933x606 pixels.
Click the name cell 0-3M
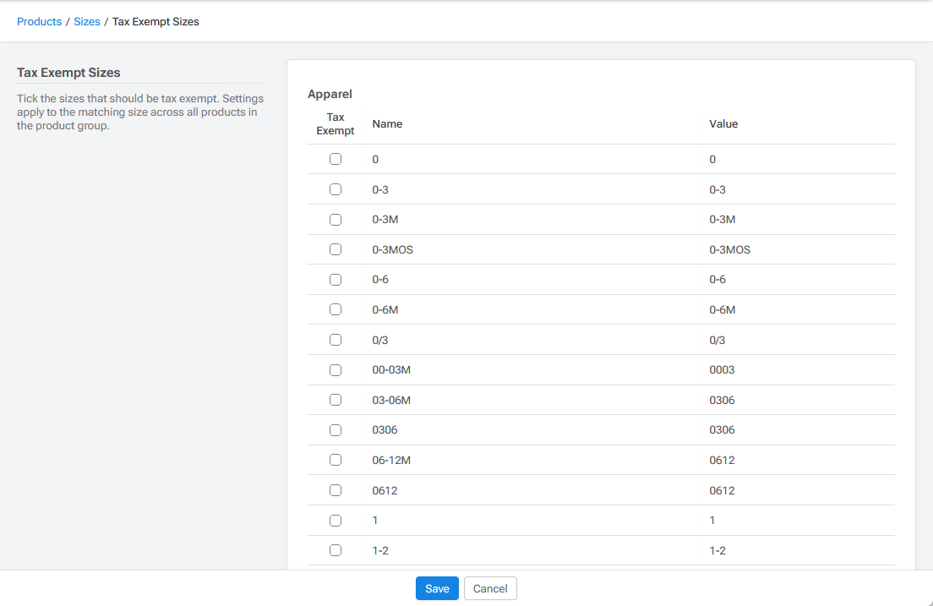tap(385, 220)
